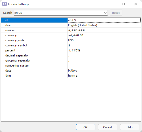Click the Locale Settings app icon
The image size is (142, 132).
click(x=5, y=4)
